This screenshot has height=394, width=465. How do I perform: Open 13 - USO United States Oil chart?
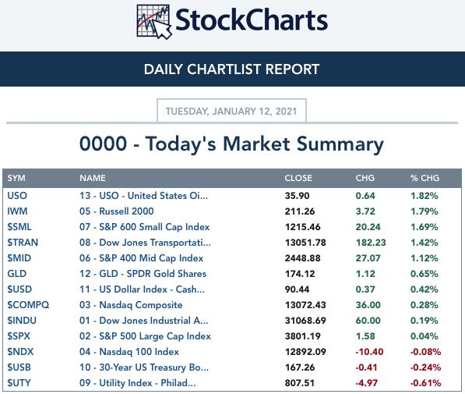coord(143,196)
